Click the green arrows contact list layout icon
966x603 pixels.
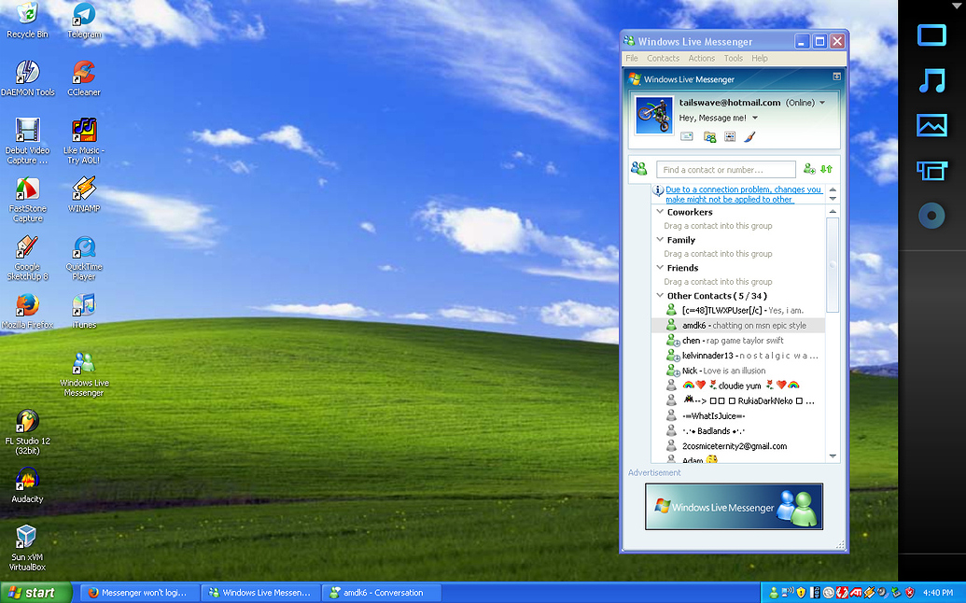[826, 169]
